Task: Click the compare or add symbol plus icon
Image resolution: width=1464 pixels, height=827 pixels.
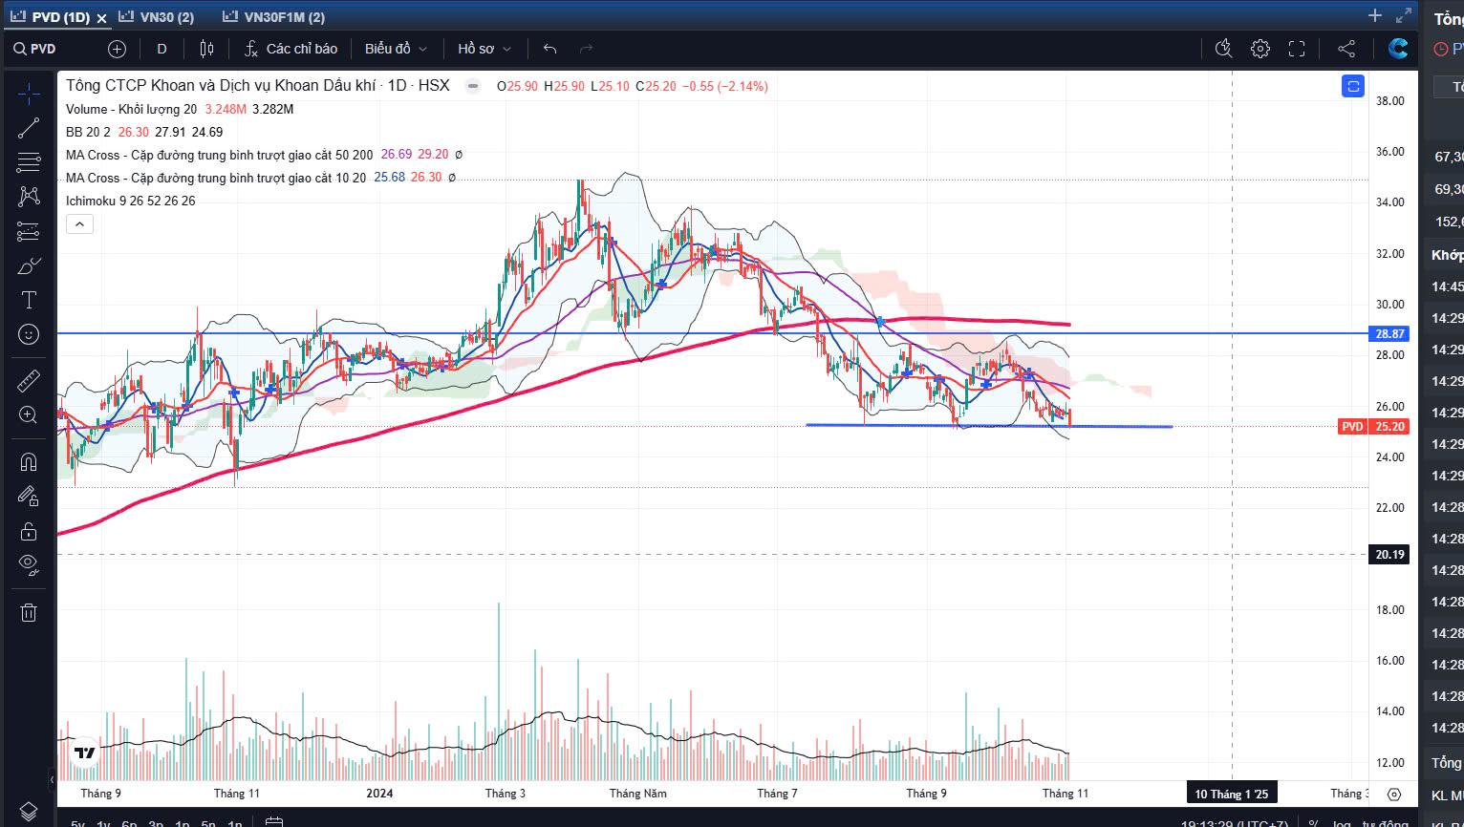Action: [117, 49]
